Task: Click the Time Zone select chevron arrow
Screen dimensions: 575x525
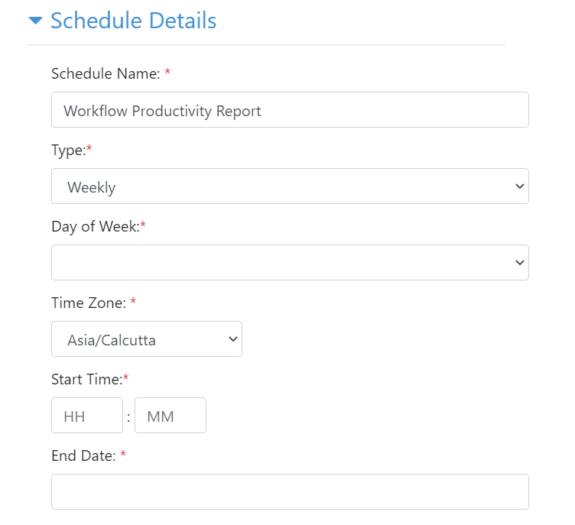Action: (x=233, y=339)
